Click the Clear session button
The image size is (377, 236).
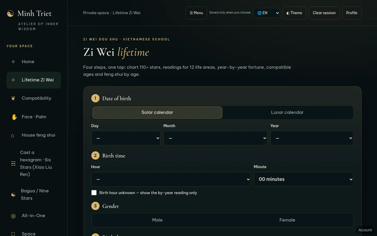point(324,13)
